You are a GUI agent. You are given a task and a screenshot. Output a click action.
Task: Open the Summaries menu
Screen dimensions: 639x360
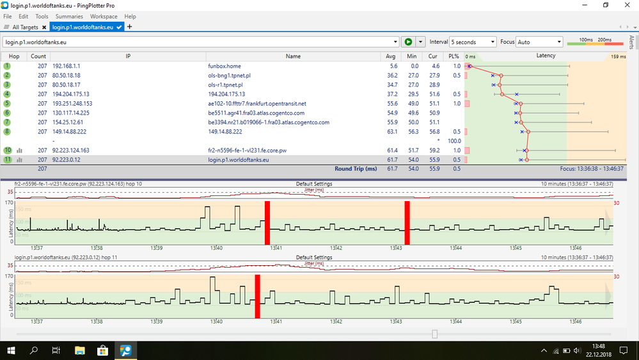68,16
